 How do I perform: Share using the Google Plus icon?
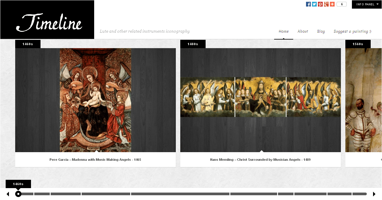(x=326, y=4)
